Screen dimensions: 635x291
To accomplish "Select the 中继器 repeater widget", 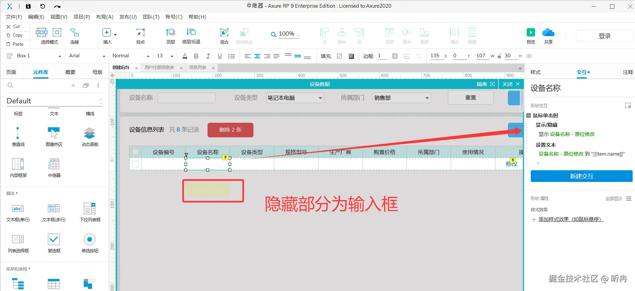I will 54,167.
